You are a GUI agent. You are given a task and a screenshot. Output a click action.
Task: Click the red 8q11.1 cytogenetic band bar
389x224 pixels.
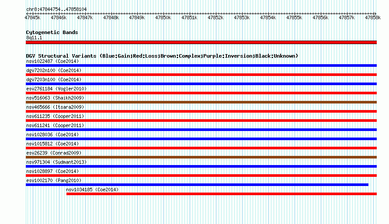(201, 42)
